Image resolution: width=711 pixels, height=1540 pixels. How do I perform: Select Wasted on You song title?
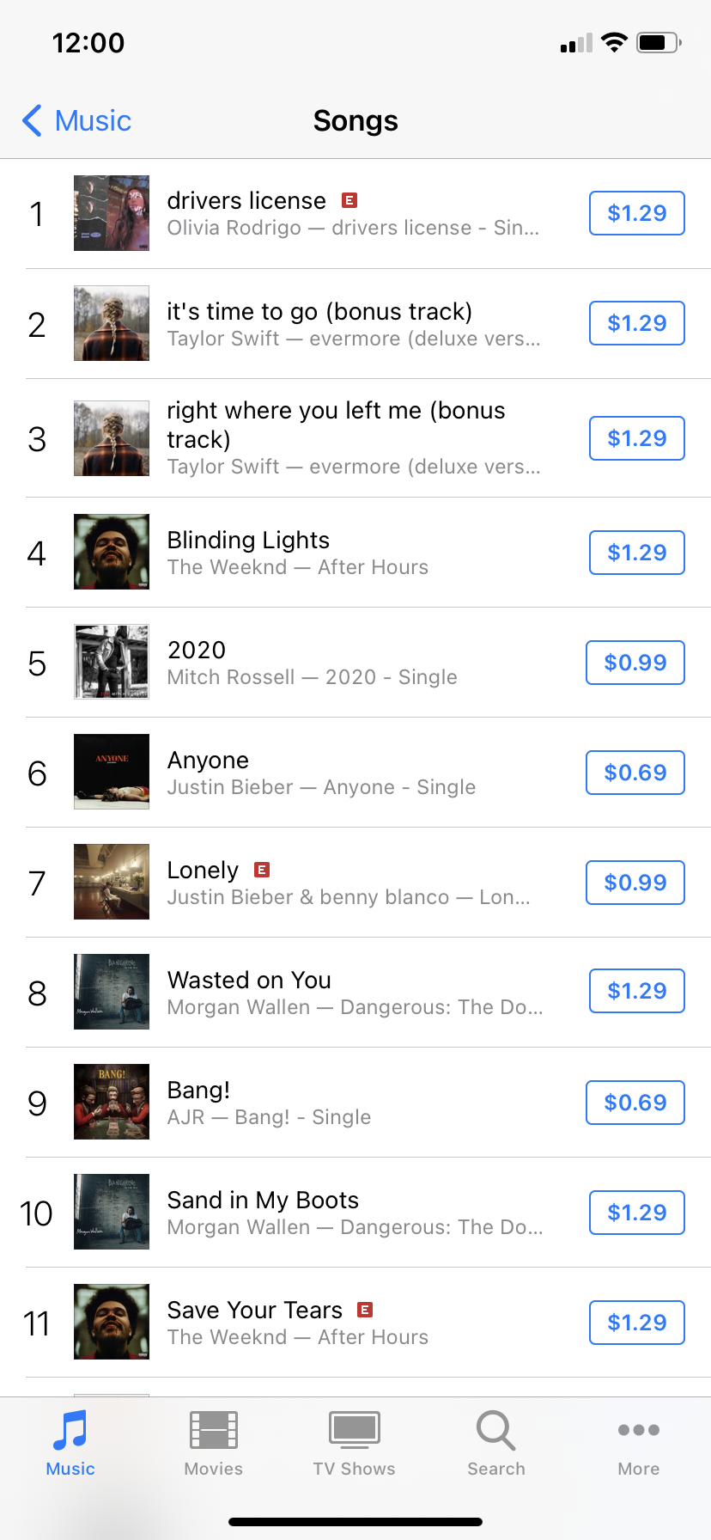point(249,981)
